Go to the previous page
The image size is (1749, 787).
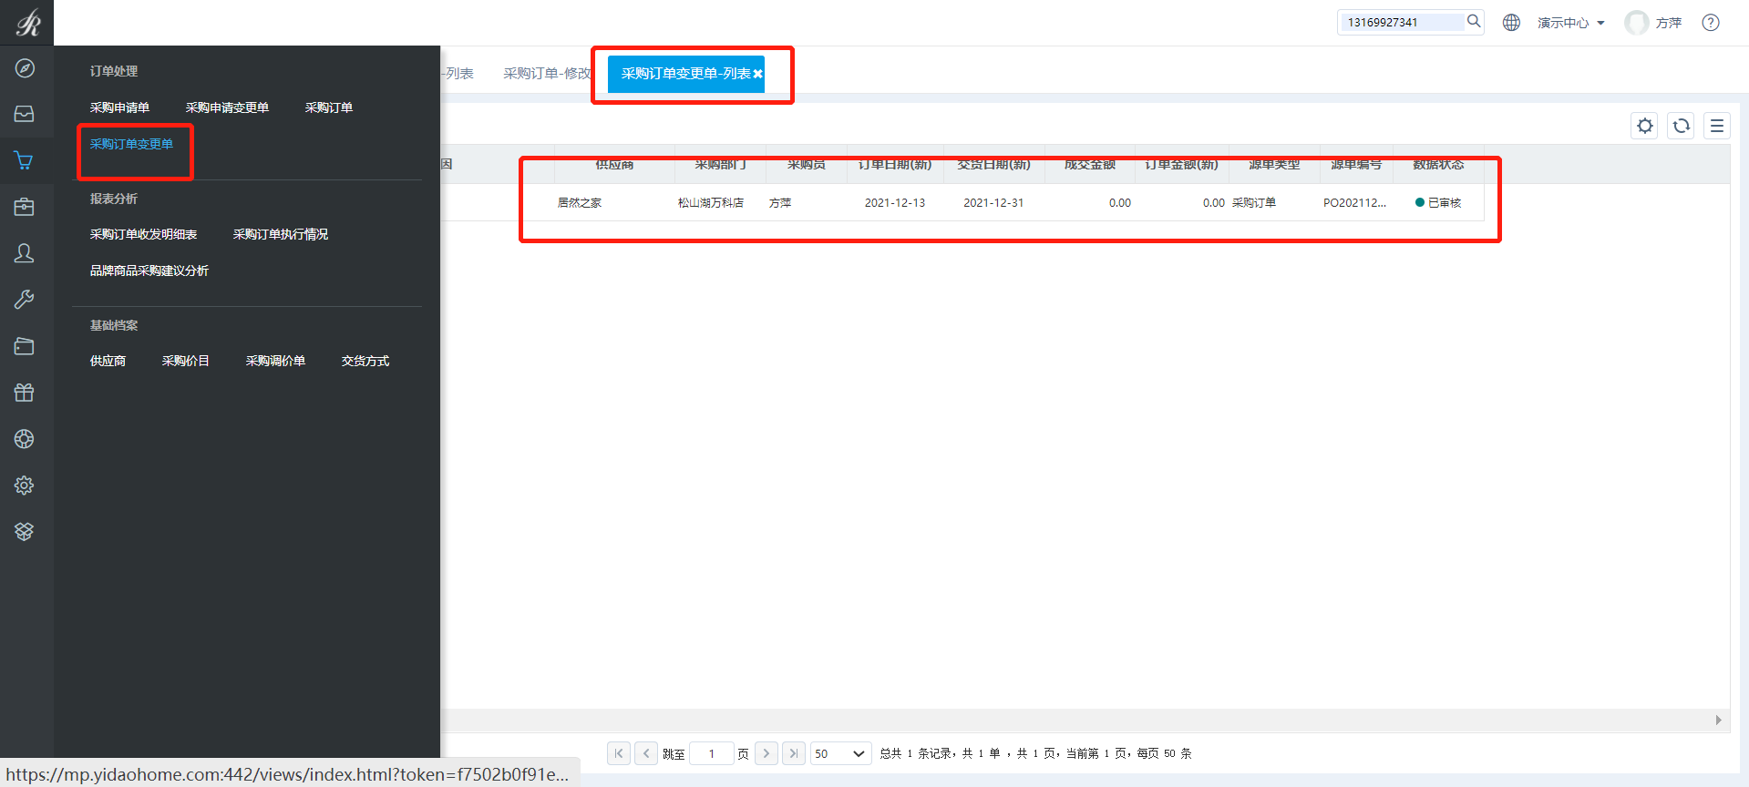[646, 753]
